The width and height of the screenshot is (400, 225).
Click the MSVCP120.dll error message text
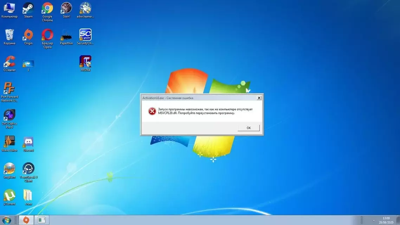(205, 111)
